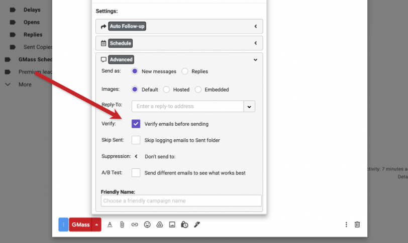Click the Schedule calendar icon
Image resolution: width=408 pixels, height=243 pixels.
pyautogui.click(x=104, y=43)
